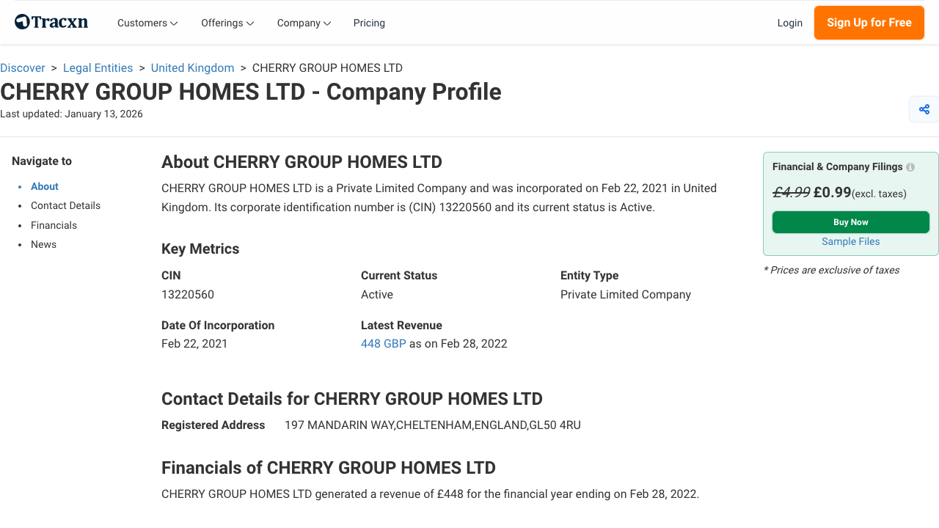Click the Tracxn logo

51,21
